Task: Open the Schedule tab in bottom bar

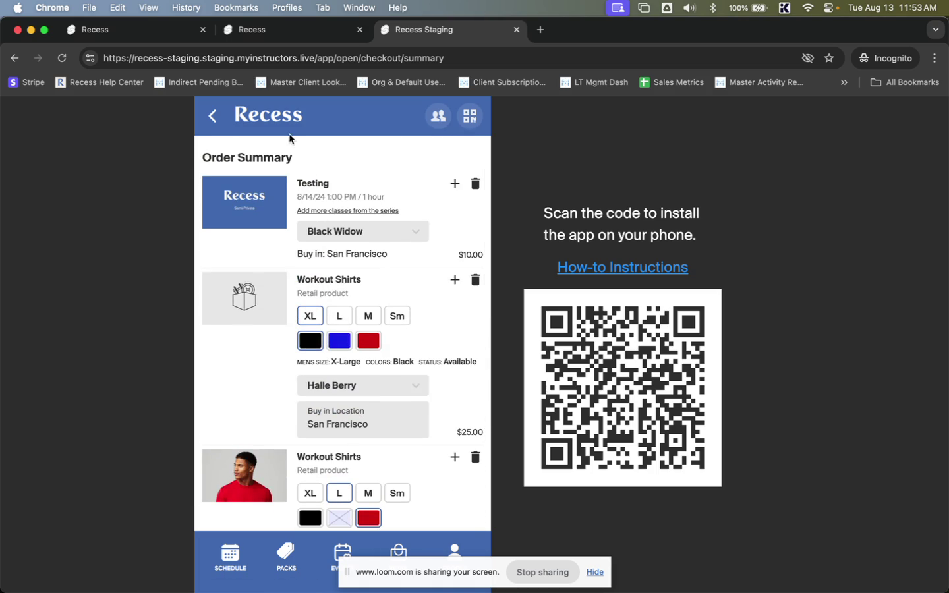Action: point(230,557)
